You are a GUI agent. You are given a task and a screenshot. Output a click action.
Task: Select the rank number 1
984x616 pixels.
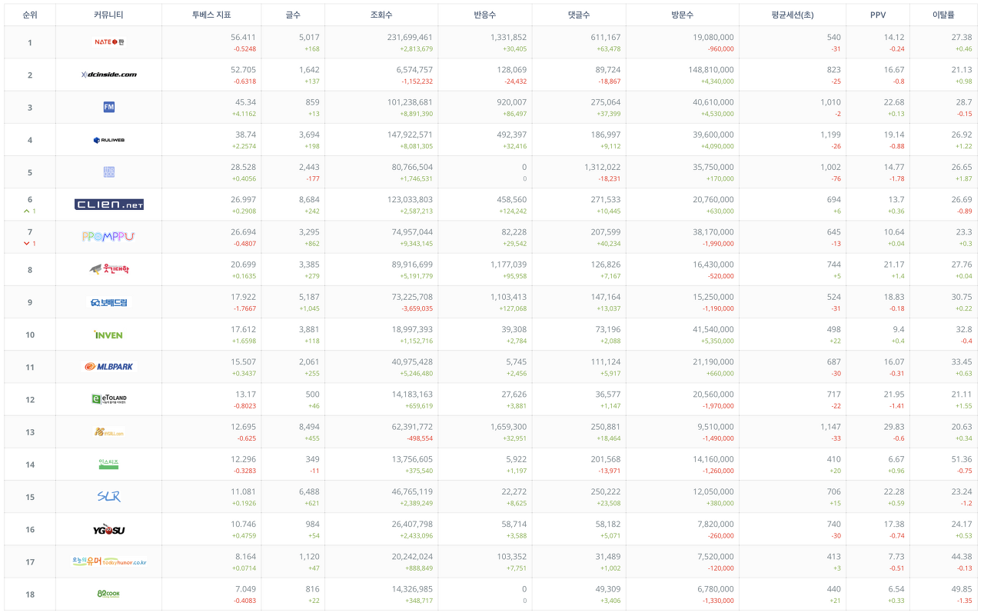click(30, 42)
